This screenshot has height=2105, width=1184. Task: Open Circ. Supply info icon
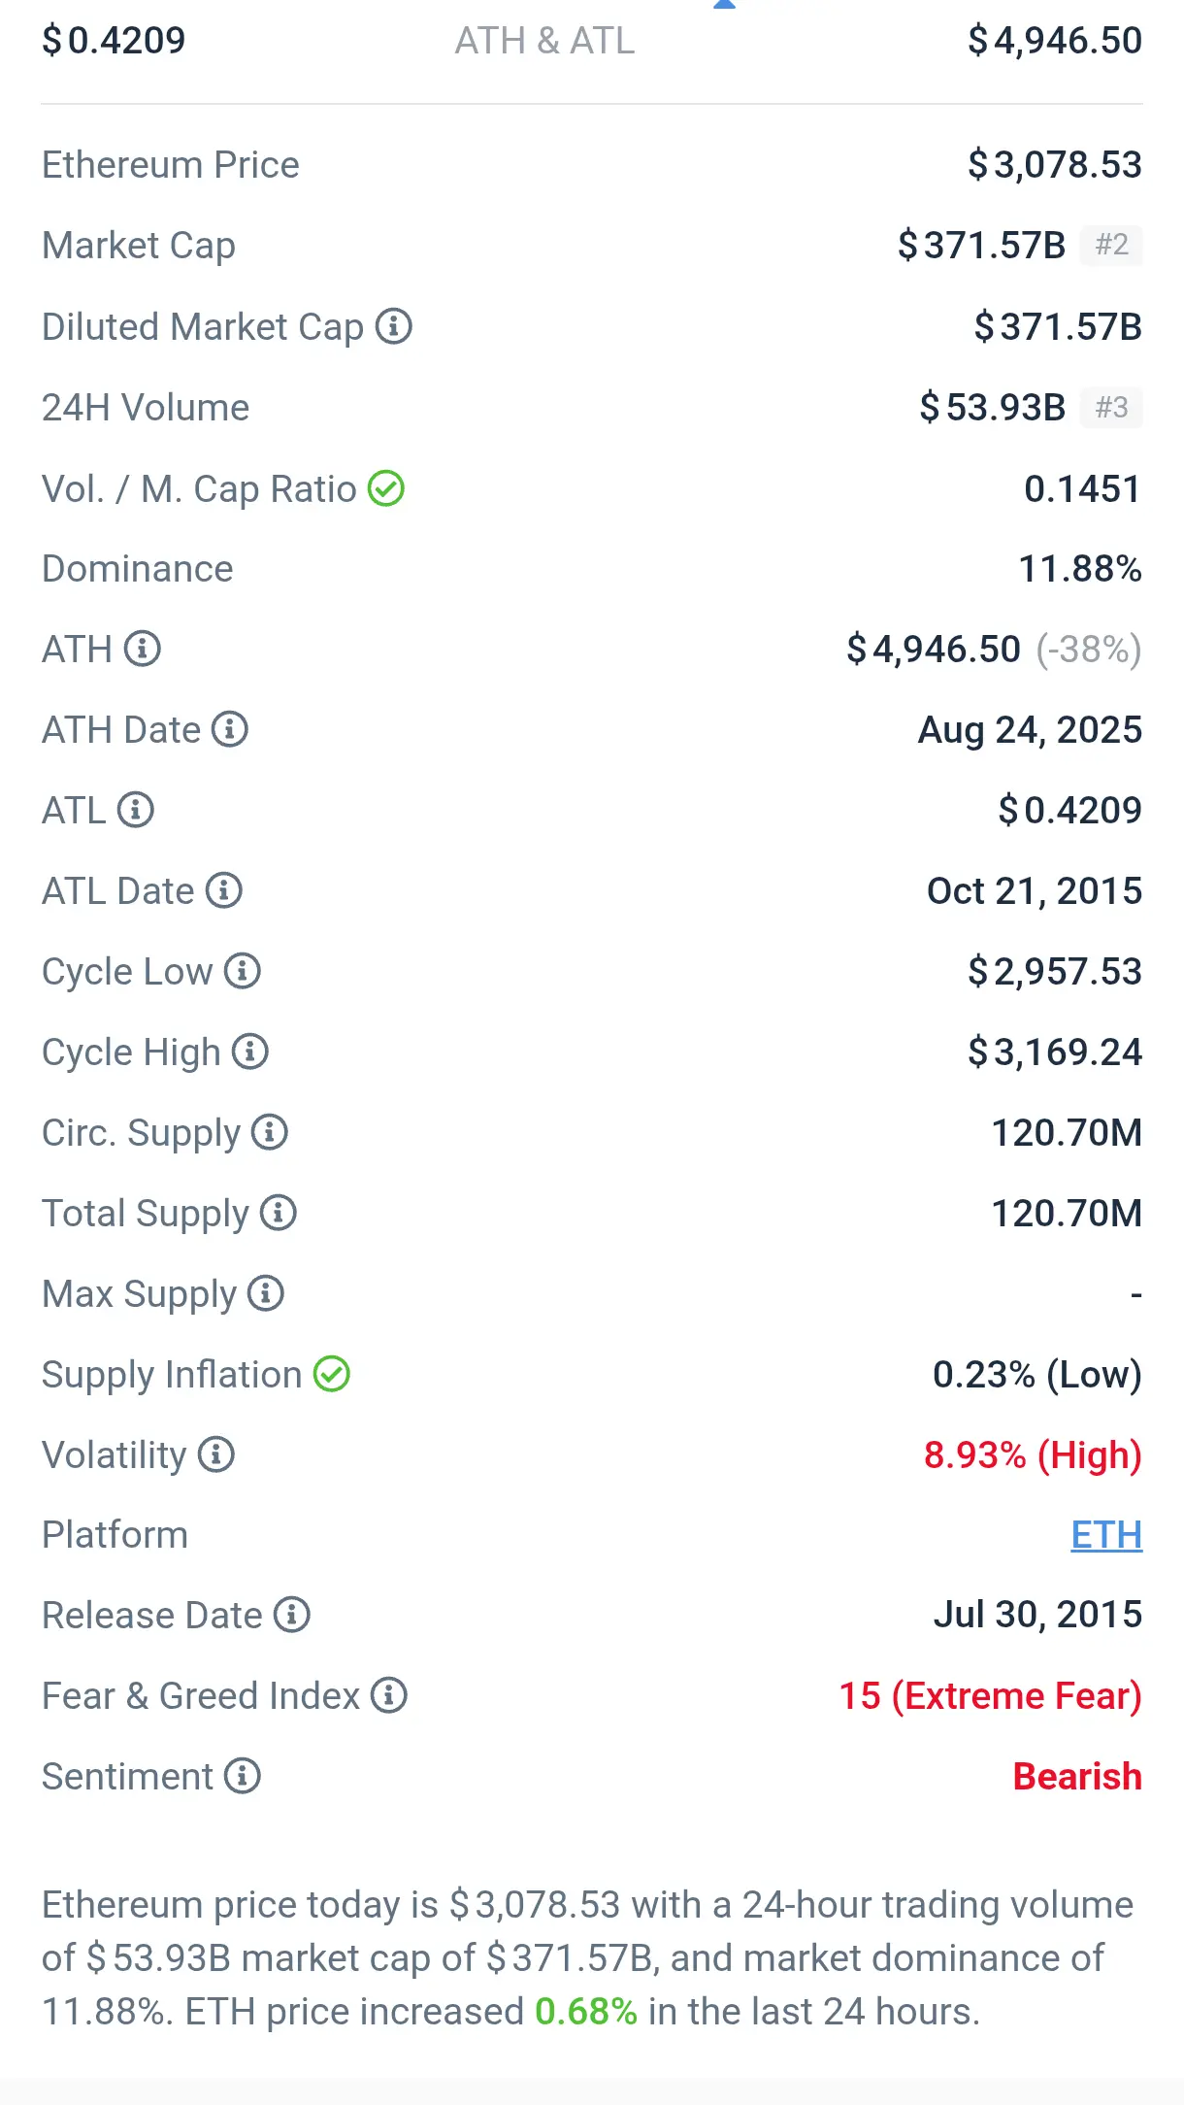[x=270, y=1132]
